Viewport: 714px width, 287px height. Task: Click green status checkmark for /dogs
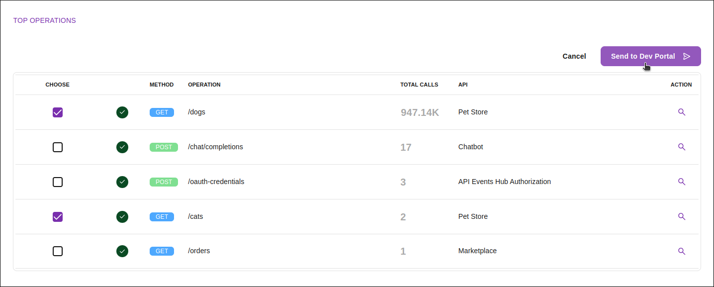(122, 112)
